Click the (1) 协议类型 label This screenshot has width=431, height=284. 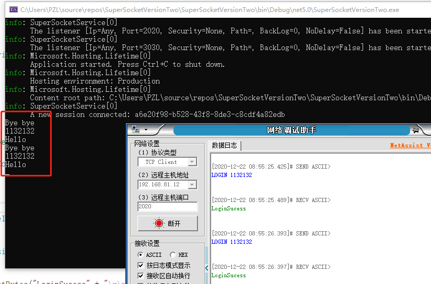(157, 152)
